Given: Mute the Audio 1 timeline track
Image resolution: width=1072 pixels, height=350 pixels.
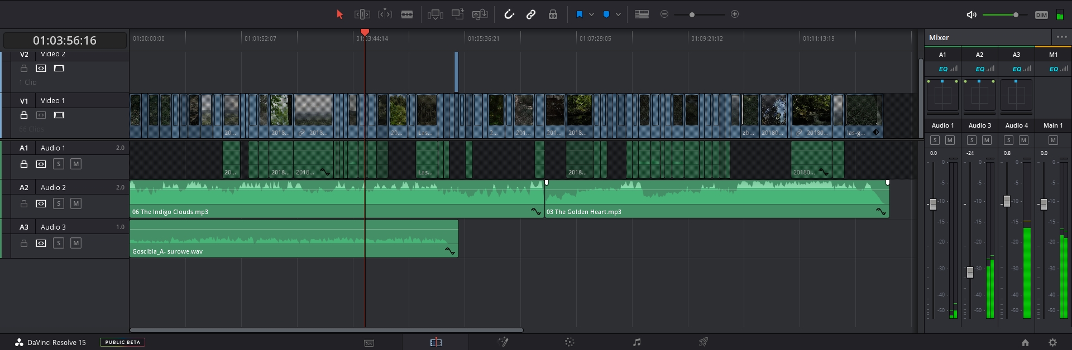Looking at the screenshot, I should pos(76,164).
